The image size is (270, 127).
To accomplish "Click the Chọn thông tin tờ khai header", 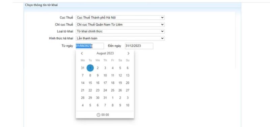I will [41, 5].
